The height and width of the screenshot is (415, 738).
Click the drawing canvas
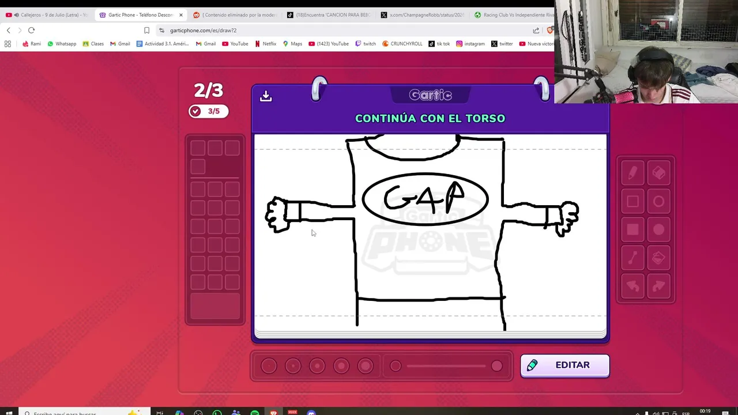coord(430,232)
